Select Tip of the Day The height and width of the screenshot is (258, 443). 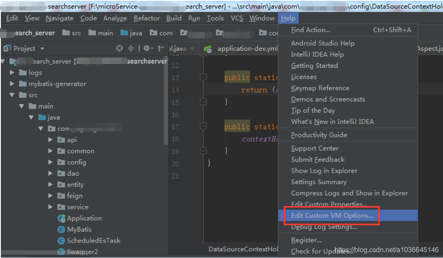pyautogui.click(x=348, y=110)
